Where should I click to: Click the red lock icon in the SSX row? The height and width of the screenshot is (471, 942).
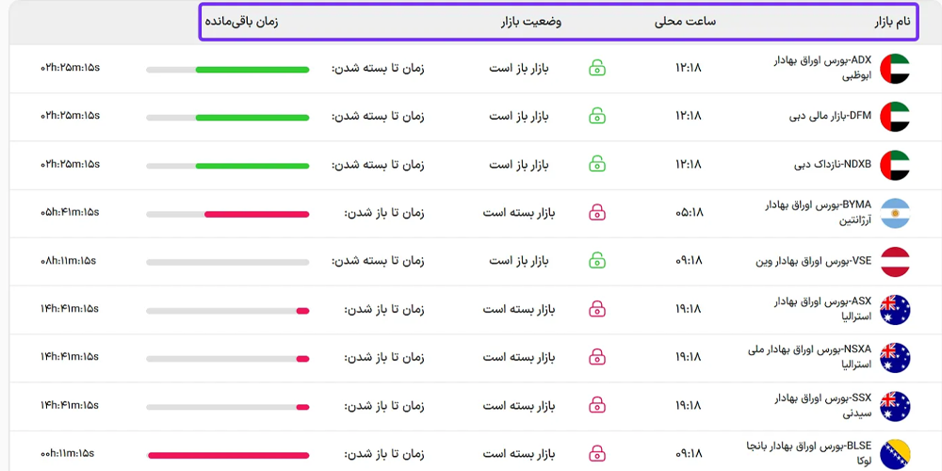coord(597,406)
